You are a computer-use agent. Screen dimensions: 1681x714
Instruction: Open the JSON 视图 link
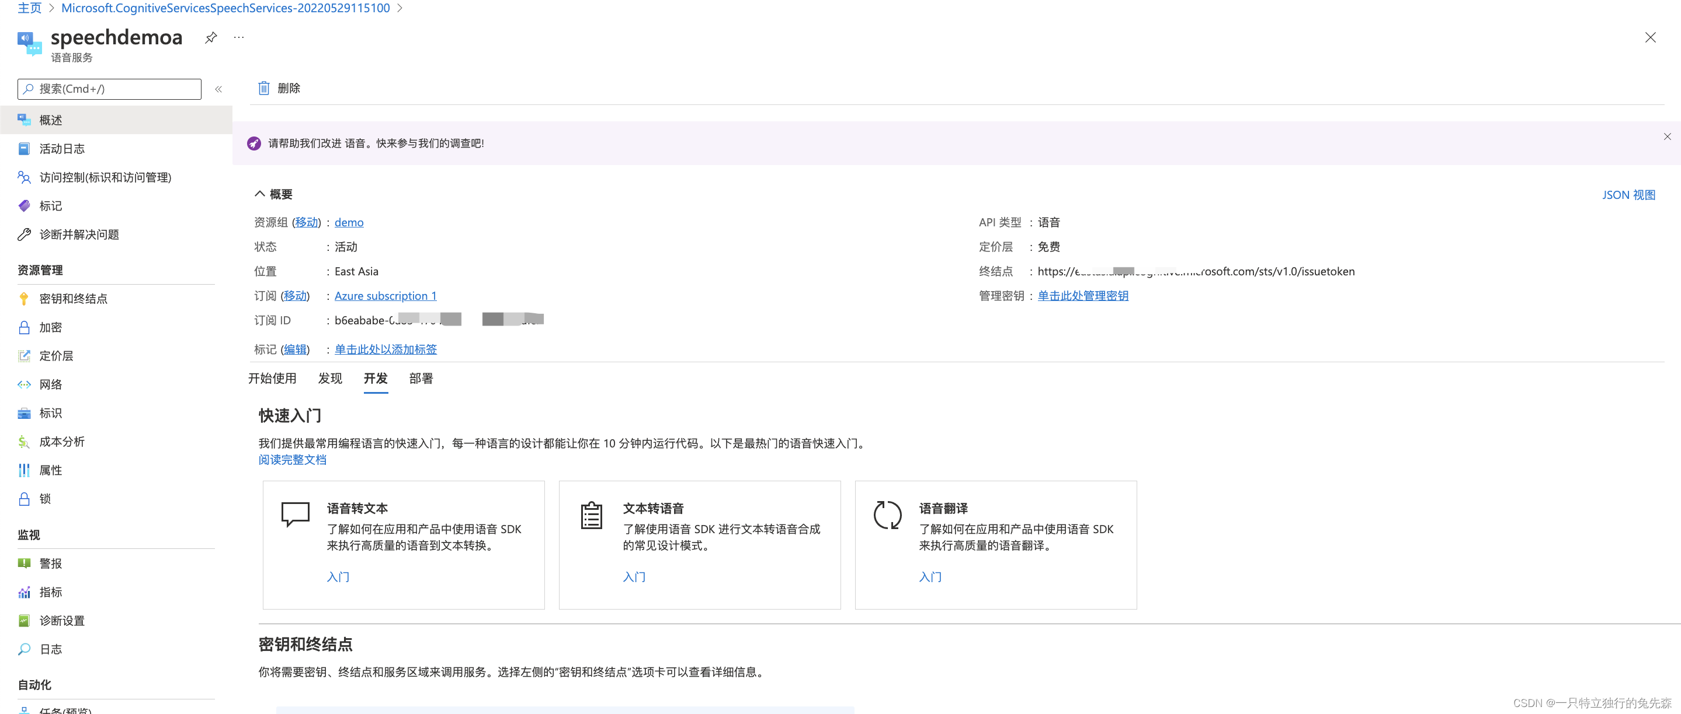tap(1628, 195)
